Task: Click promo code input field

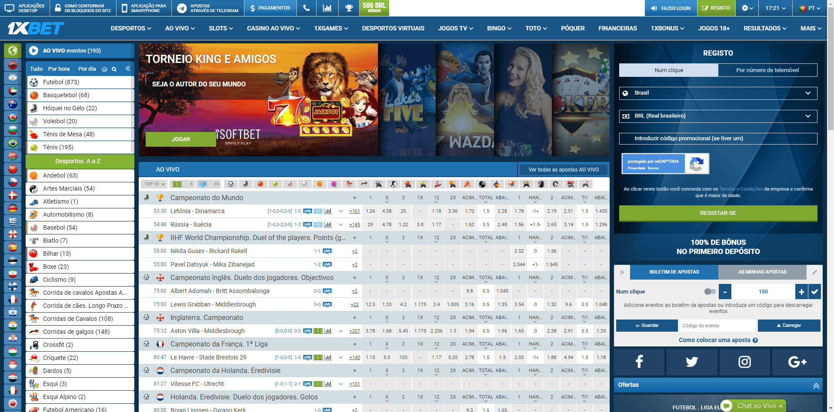Action: (718, 138)
